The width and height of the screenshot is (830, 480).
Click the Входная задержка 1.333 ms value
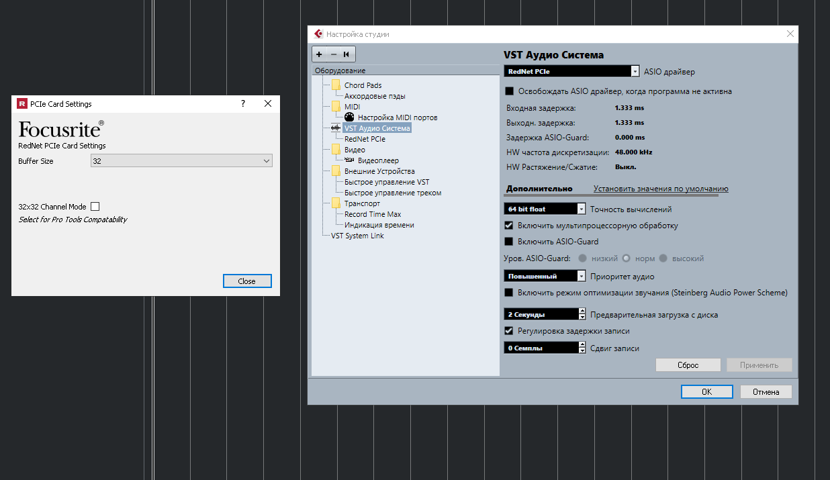629,107
